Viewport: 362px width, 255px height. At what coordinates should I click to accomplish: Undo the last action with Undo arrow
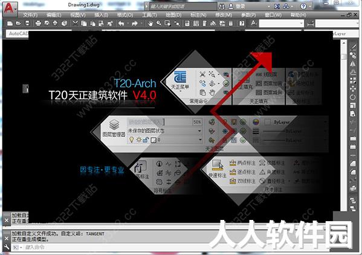tap(121, 24)
